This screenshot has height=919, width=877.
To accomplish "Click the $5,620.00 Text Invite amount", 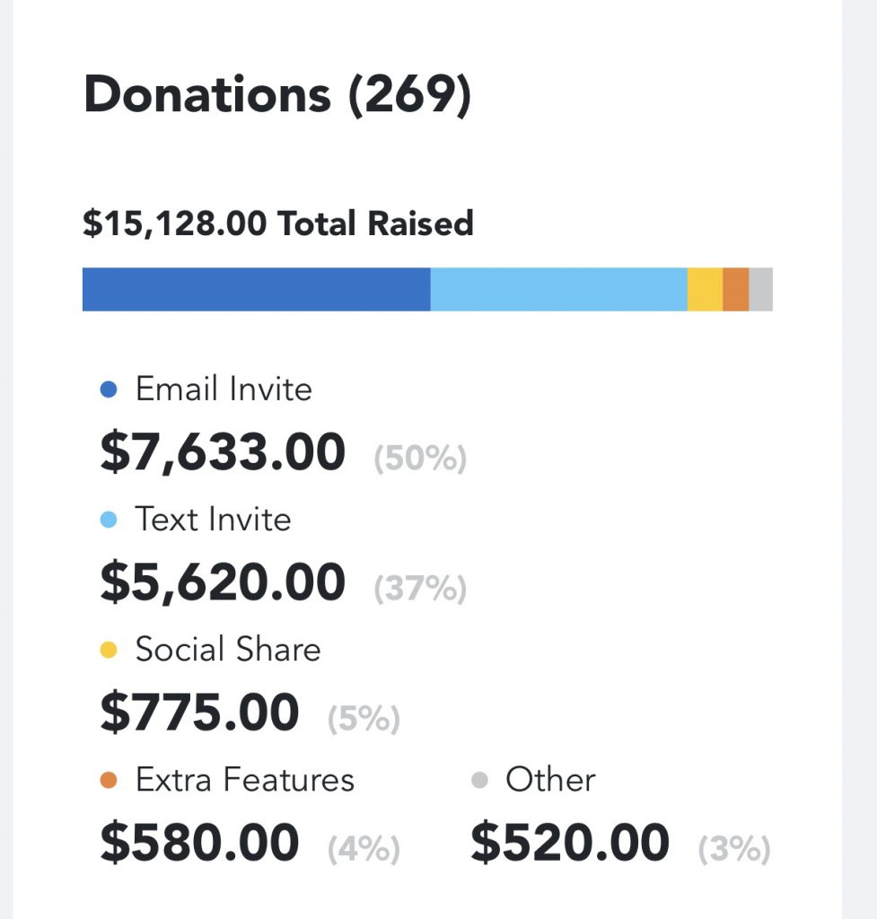I will [x=223, y=582].
